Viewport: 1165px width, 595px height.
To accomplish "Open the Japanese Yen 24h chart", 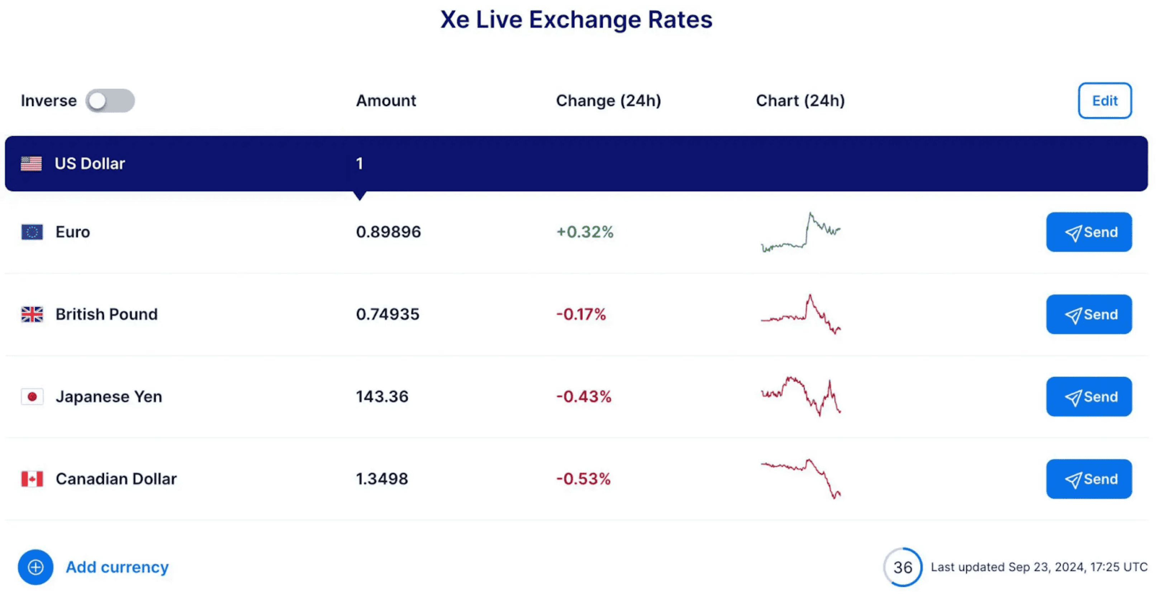I will click(x=800, y=396).
